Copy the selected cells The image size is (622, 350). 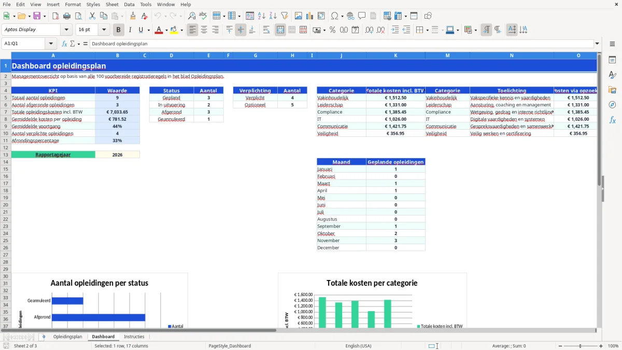click(x=104, y=16)
